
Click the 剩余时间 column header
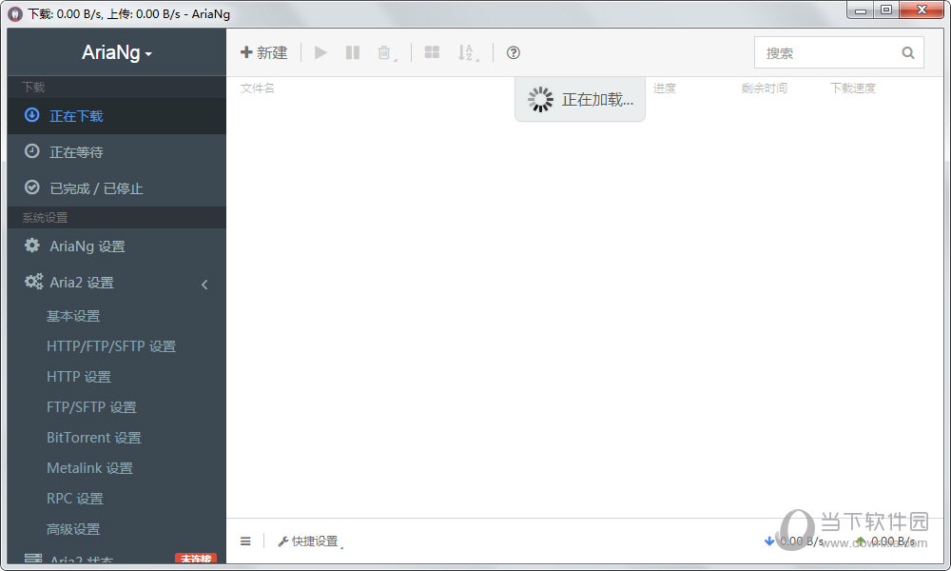pyautogui.click(x=765, y=89)
